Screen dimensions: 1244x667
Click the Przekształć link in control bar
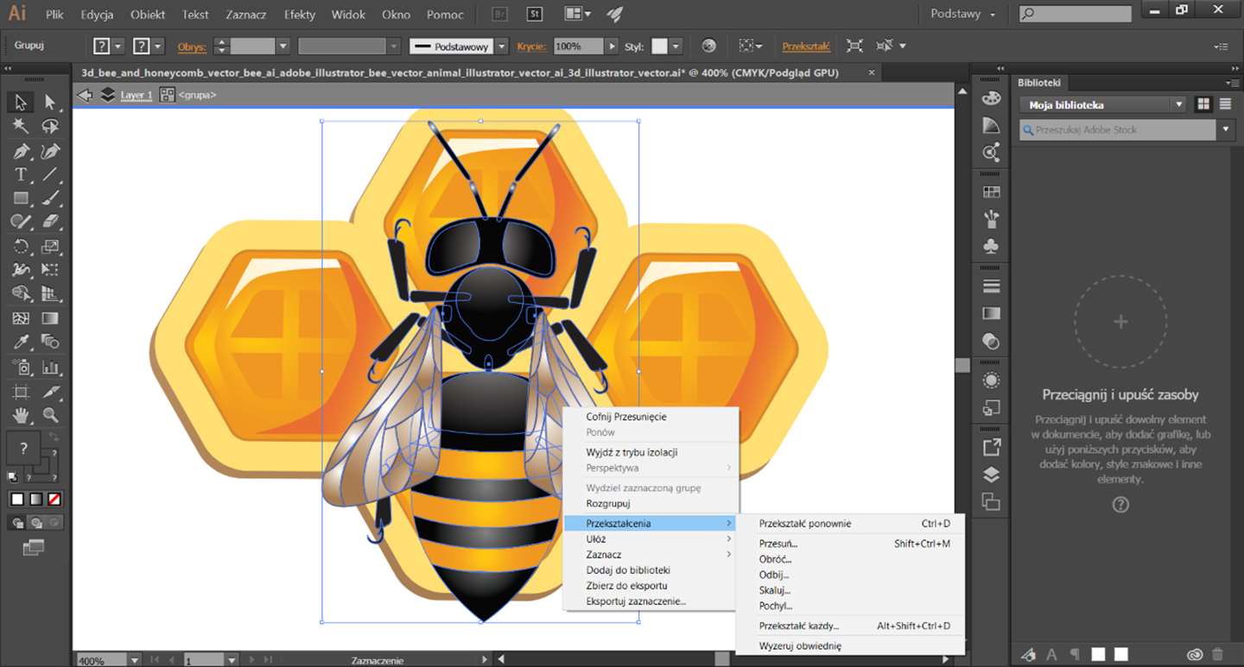[806, 47]
